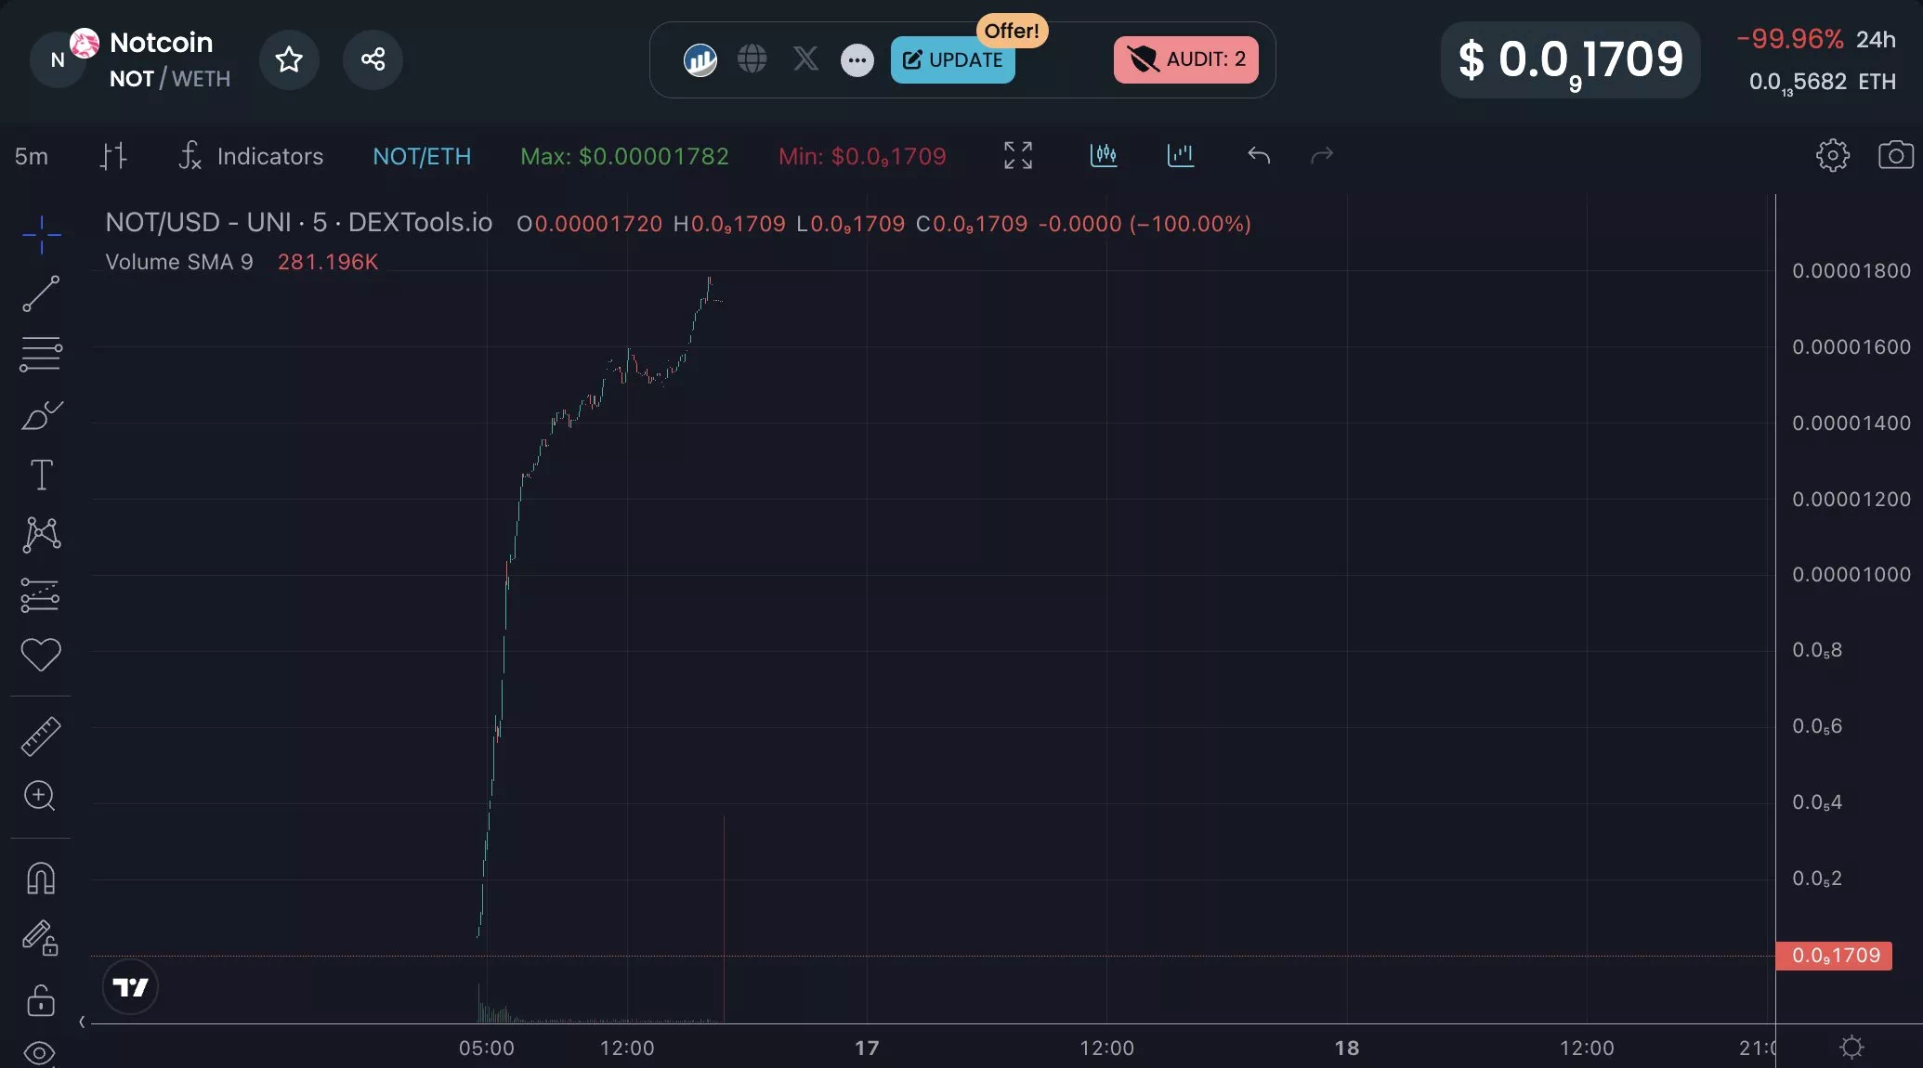Change the chart bar style
Screen dimensions: 1923x1068
(113, 156)
